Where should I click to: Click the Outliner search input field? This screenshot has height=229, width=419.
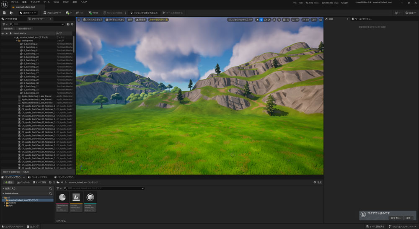[37, 24]
